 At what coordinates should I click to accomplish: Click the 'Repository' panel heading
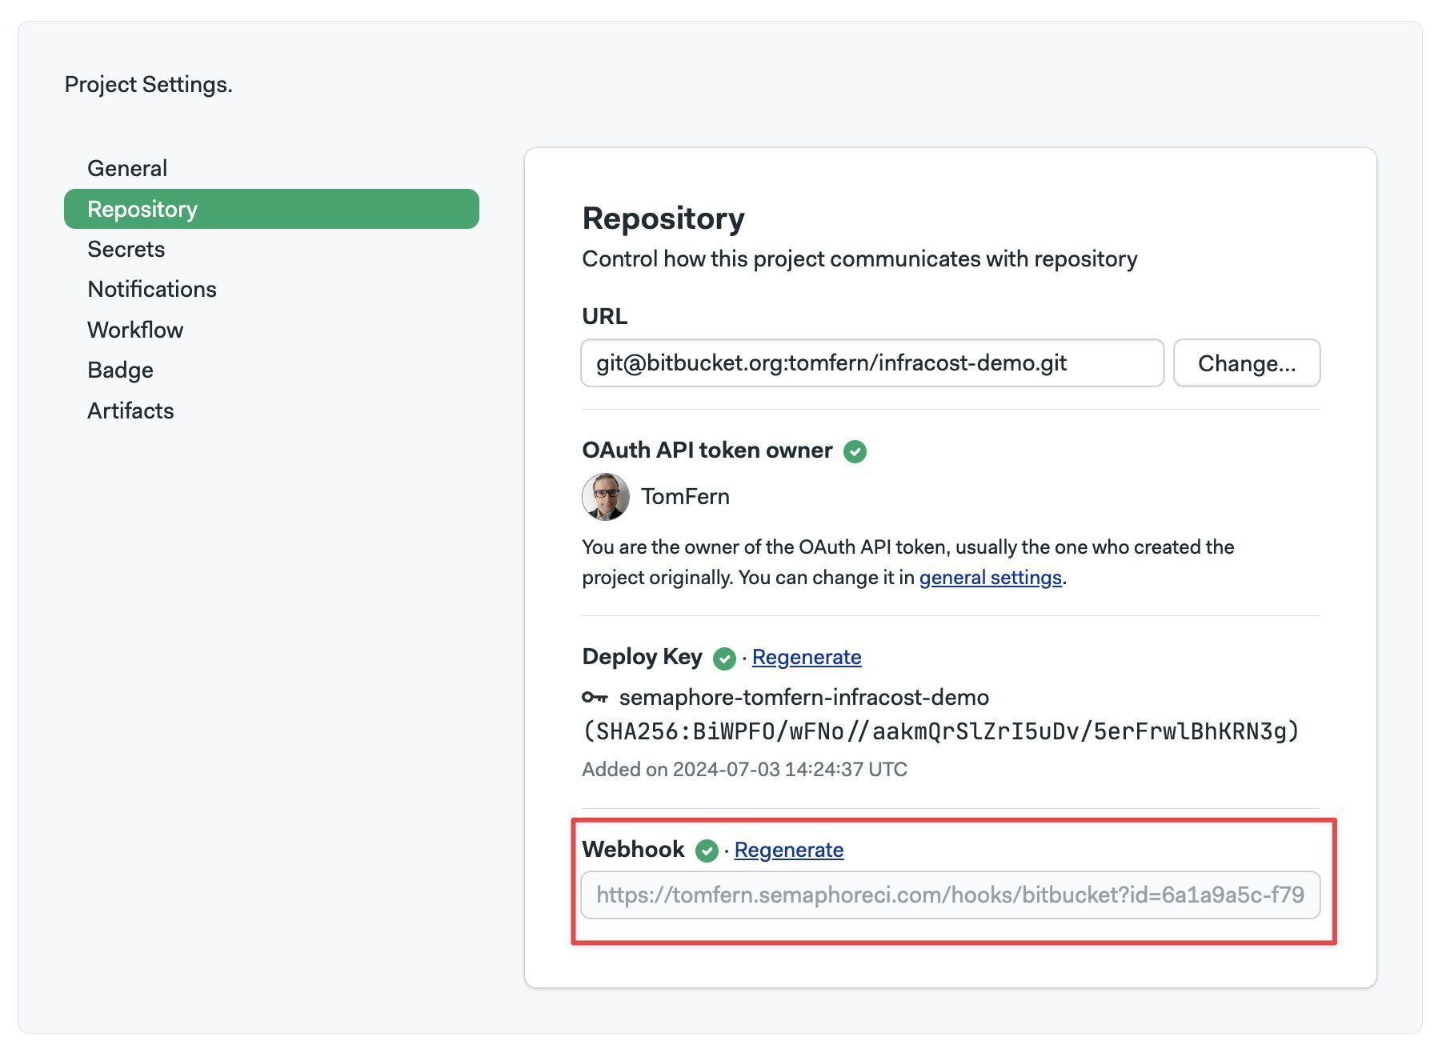(x=663, y=218)
